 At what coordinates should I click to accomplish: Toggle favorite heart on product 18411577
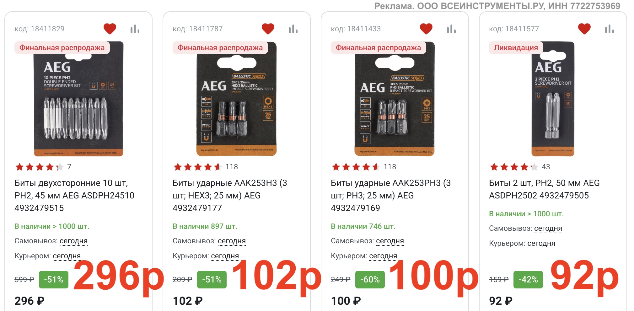click(584, 29)
